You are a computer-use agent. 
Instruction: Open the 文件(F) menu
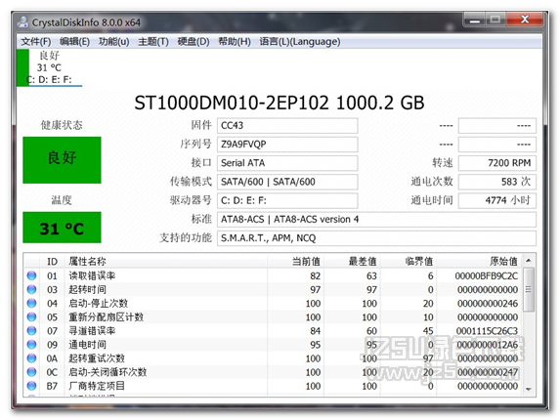click(36, 42)
